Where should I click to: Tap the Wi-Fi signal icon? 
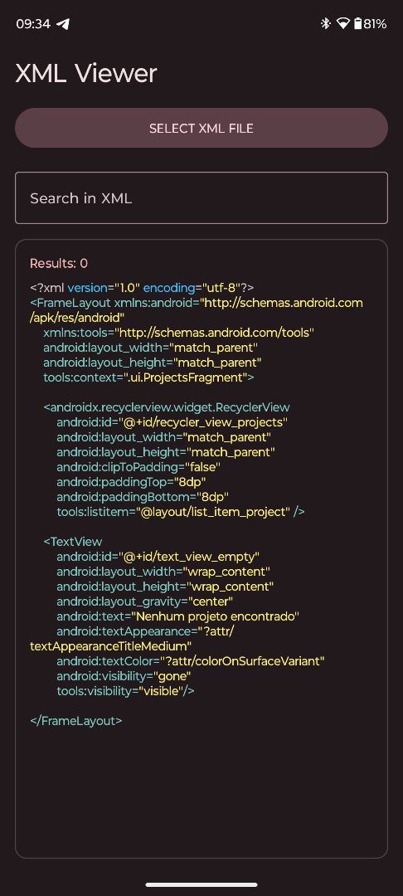click(x=342, y=23)
